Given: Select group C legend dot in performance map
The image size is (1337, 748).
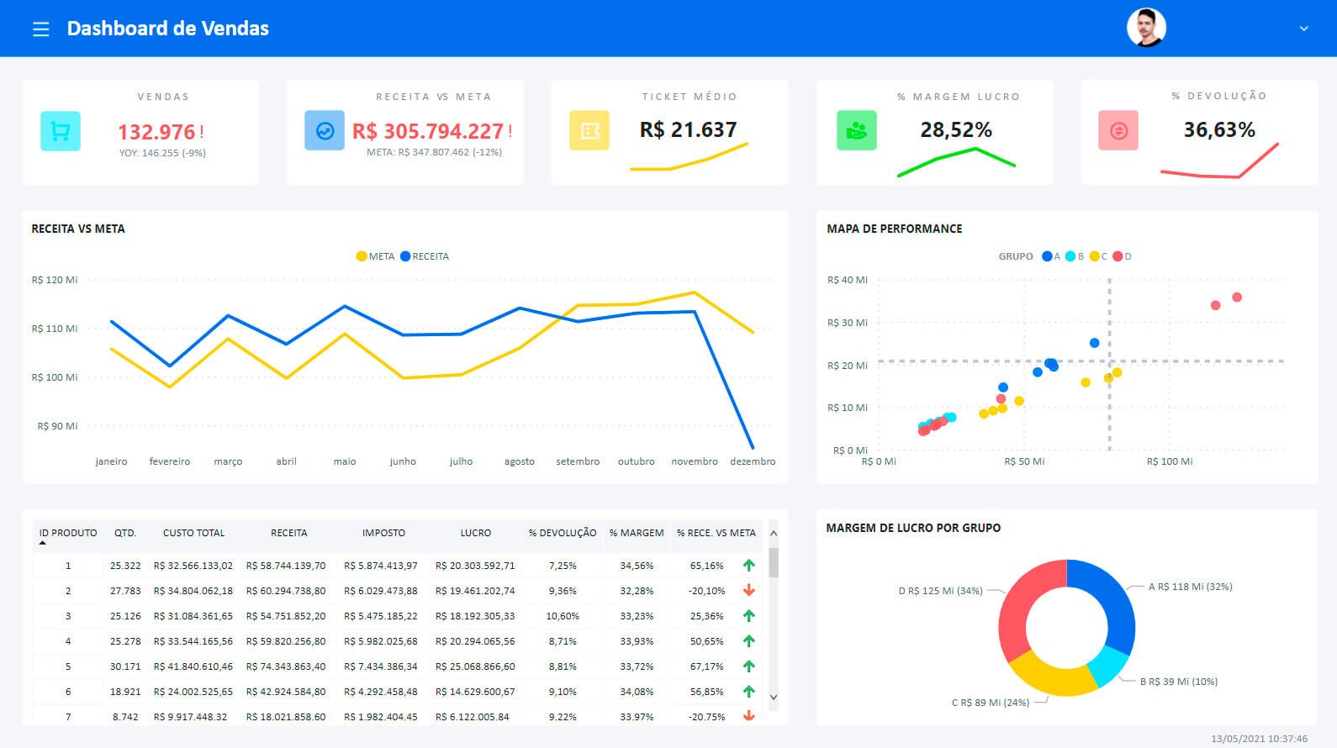Looking at the screenshot, I should [1094, 256].
